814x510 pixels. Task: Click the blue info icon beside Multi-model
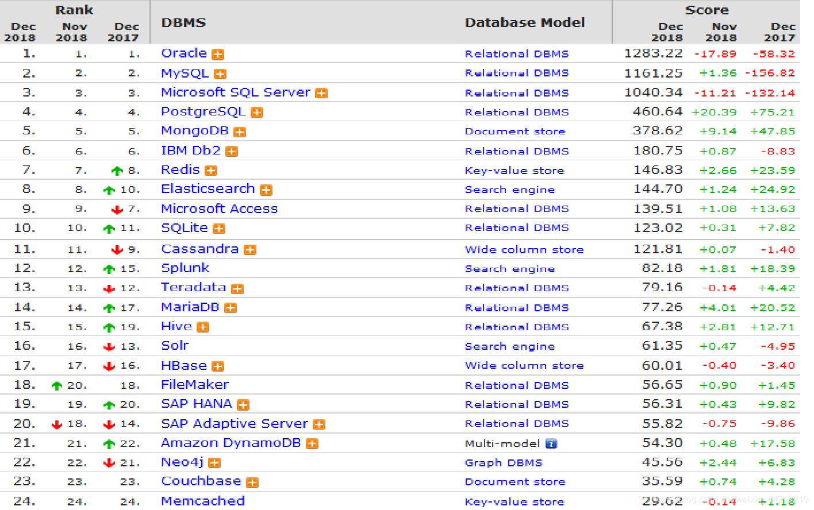551,443
